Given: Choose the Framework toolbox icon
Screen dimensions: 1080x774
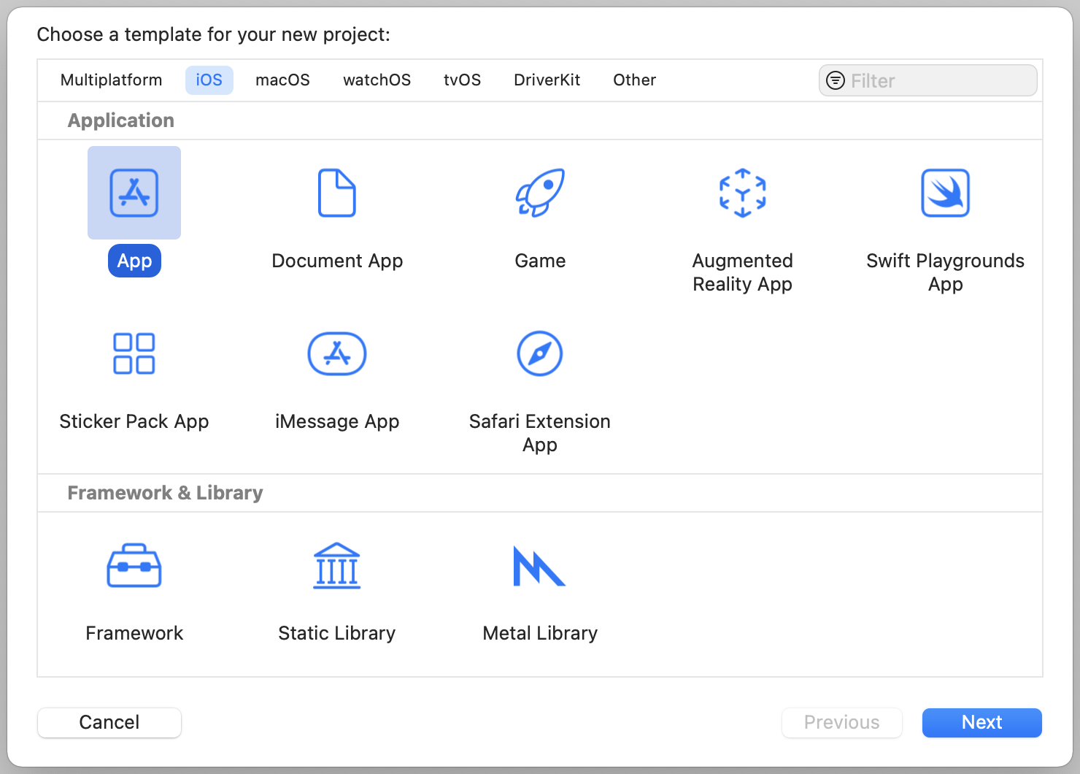Looking at the screenshot, I should [x=134, y=566].
